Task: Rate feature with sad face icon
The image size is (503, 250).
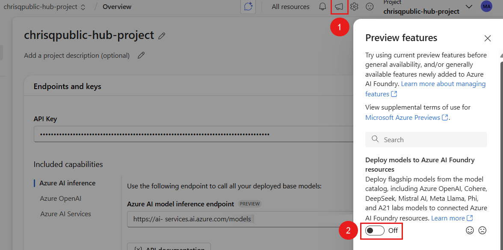Action: click(482, 230)
